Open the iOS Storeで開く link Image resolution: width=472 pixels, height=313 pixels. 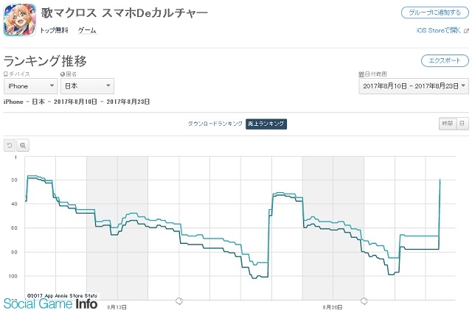coord(439,30)
